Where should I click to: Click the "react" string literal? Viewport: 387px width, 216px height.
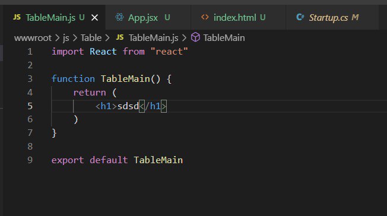tap(169, 52)
